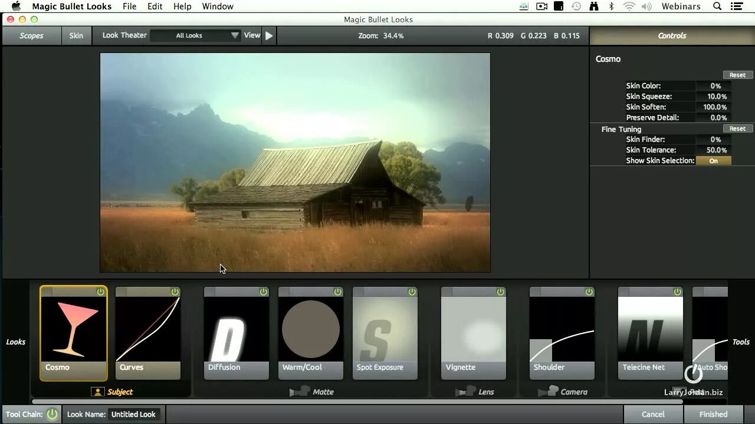
Task: Open Spotlight search from the menu bar
Action: [716, 6]
